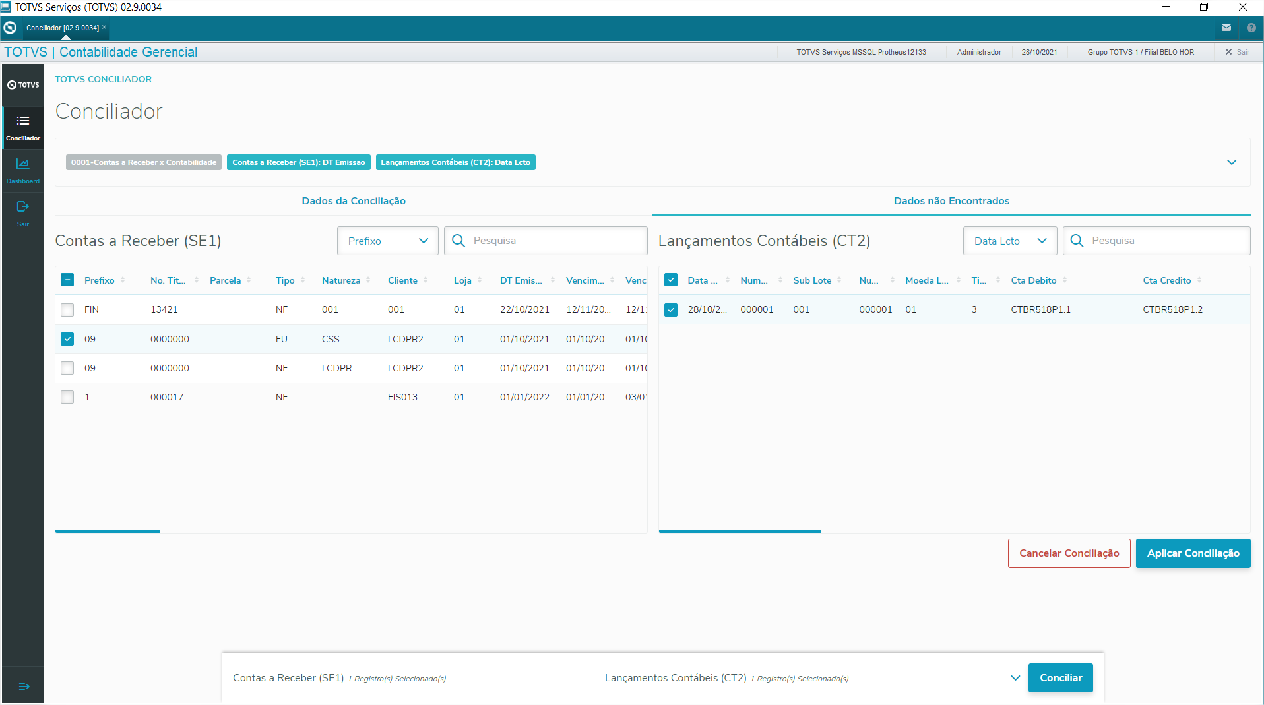
Task: Click search magnifier in Contas a Receber
Action: (x=458, y=241)
